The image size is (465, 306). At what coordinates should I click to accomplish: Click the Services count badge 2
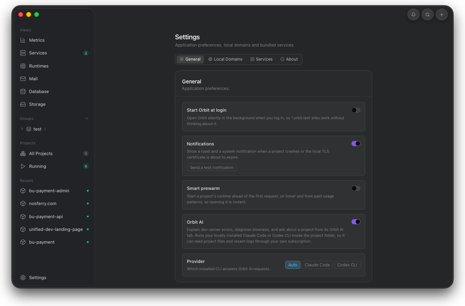coord(86,53)
